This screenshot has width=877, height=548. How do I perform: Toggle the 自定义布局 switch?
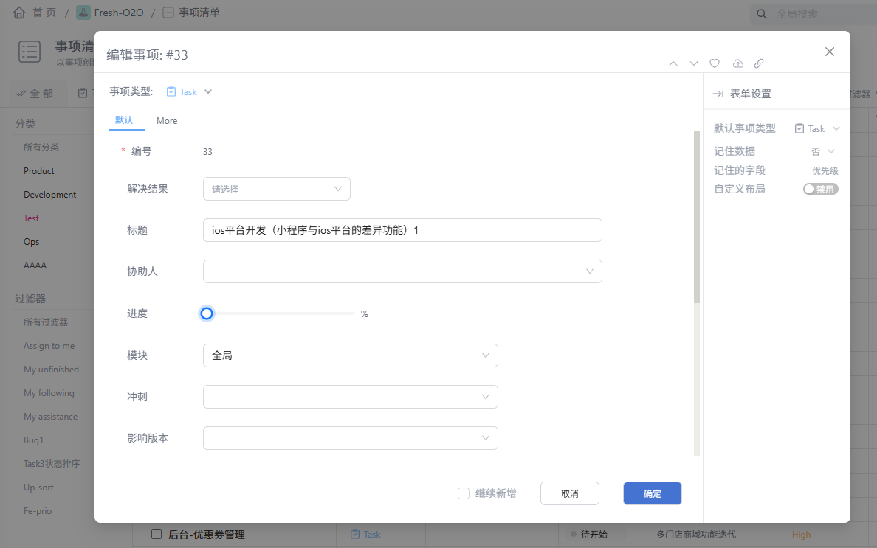[820, 190]
